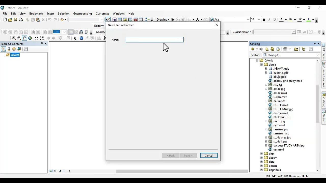
Task: Toggle underline text formatting
Action: coord(275,20)
